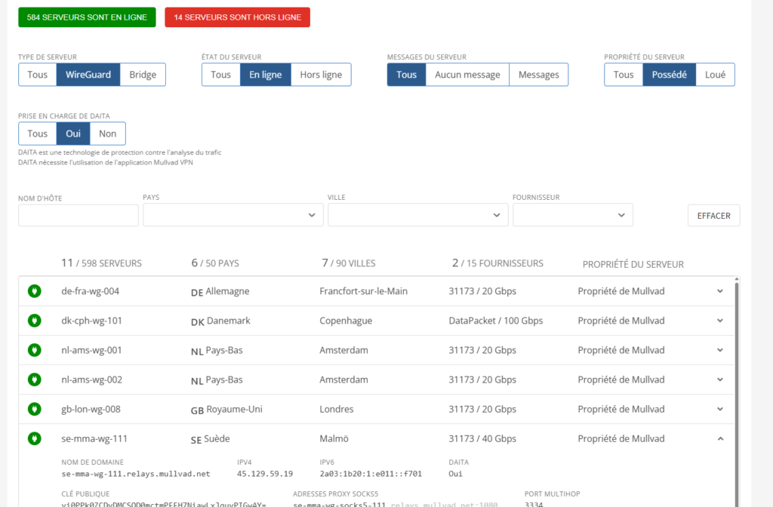
Task: Open the Fournisseur dropdown
Action: 572,215
